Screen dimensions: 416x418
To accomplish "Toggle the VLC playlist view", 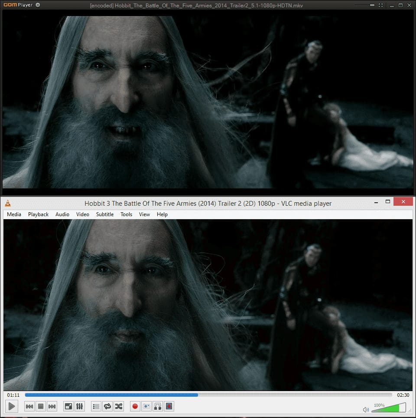I will 96,406.
